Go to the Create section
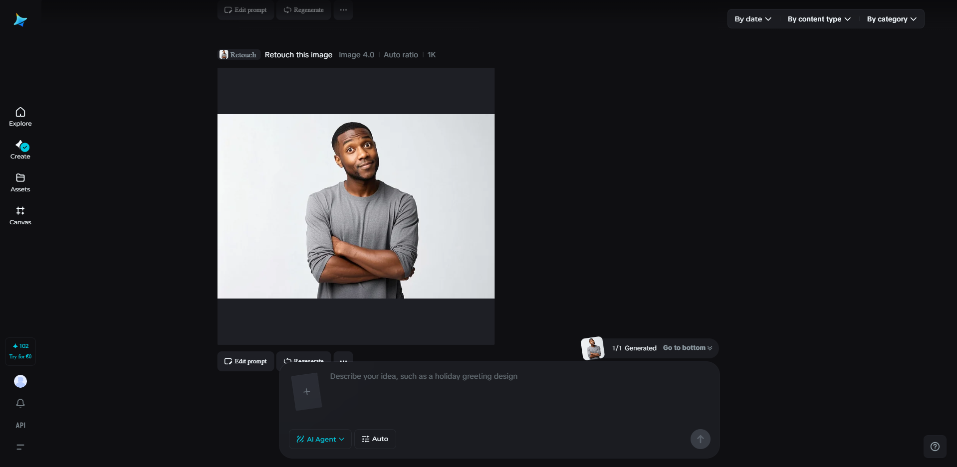This screenshot has width=957, height=467. point(20,150)
